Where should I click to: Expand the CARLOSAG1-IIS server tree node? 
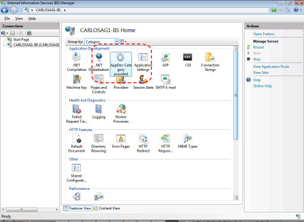(x=4, y=45)
